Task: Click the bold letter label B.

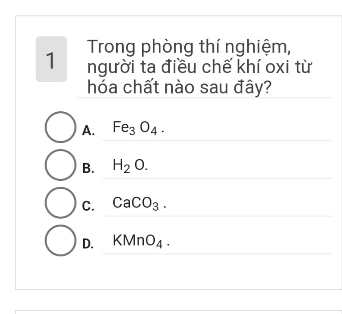Action: tap(88, 169)
